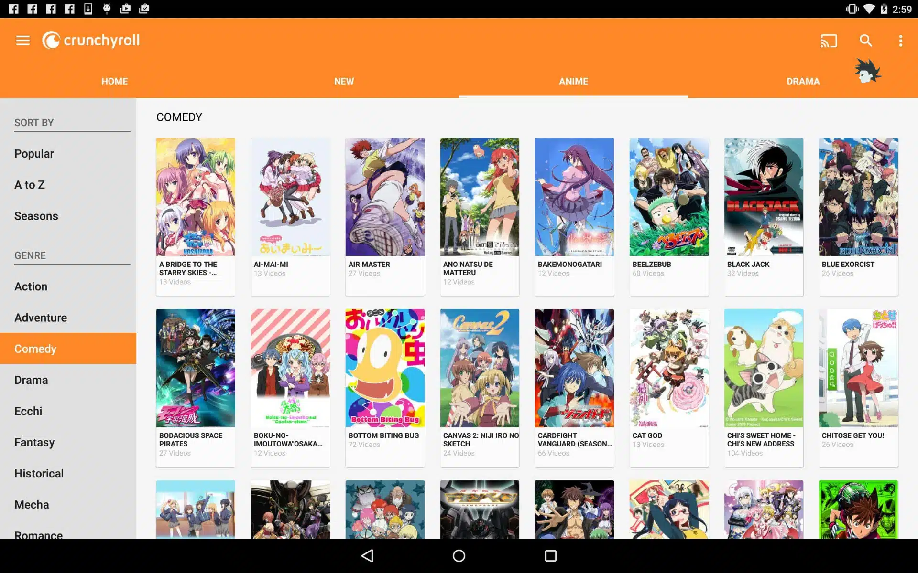Toggle the Action genre selection

tap(31, 286)
